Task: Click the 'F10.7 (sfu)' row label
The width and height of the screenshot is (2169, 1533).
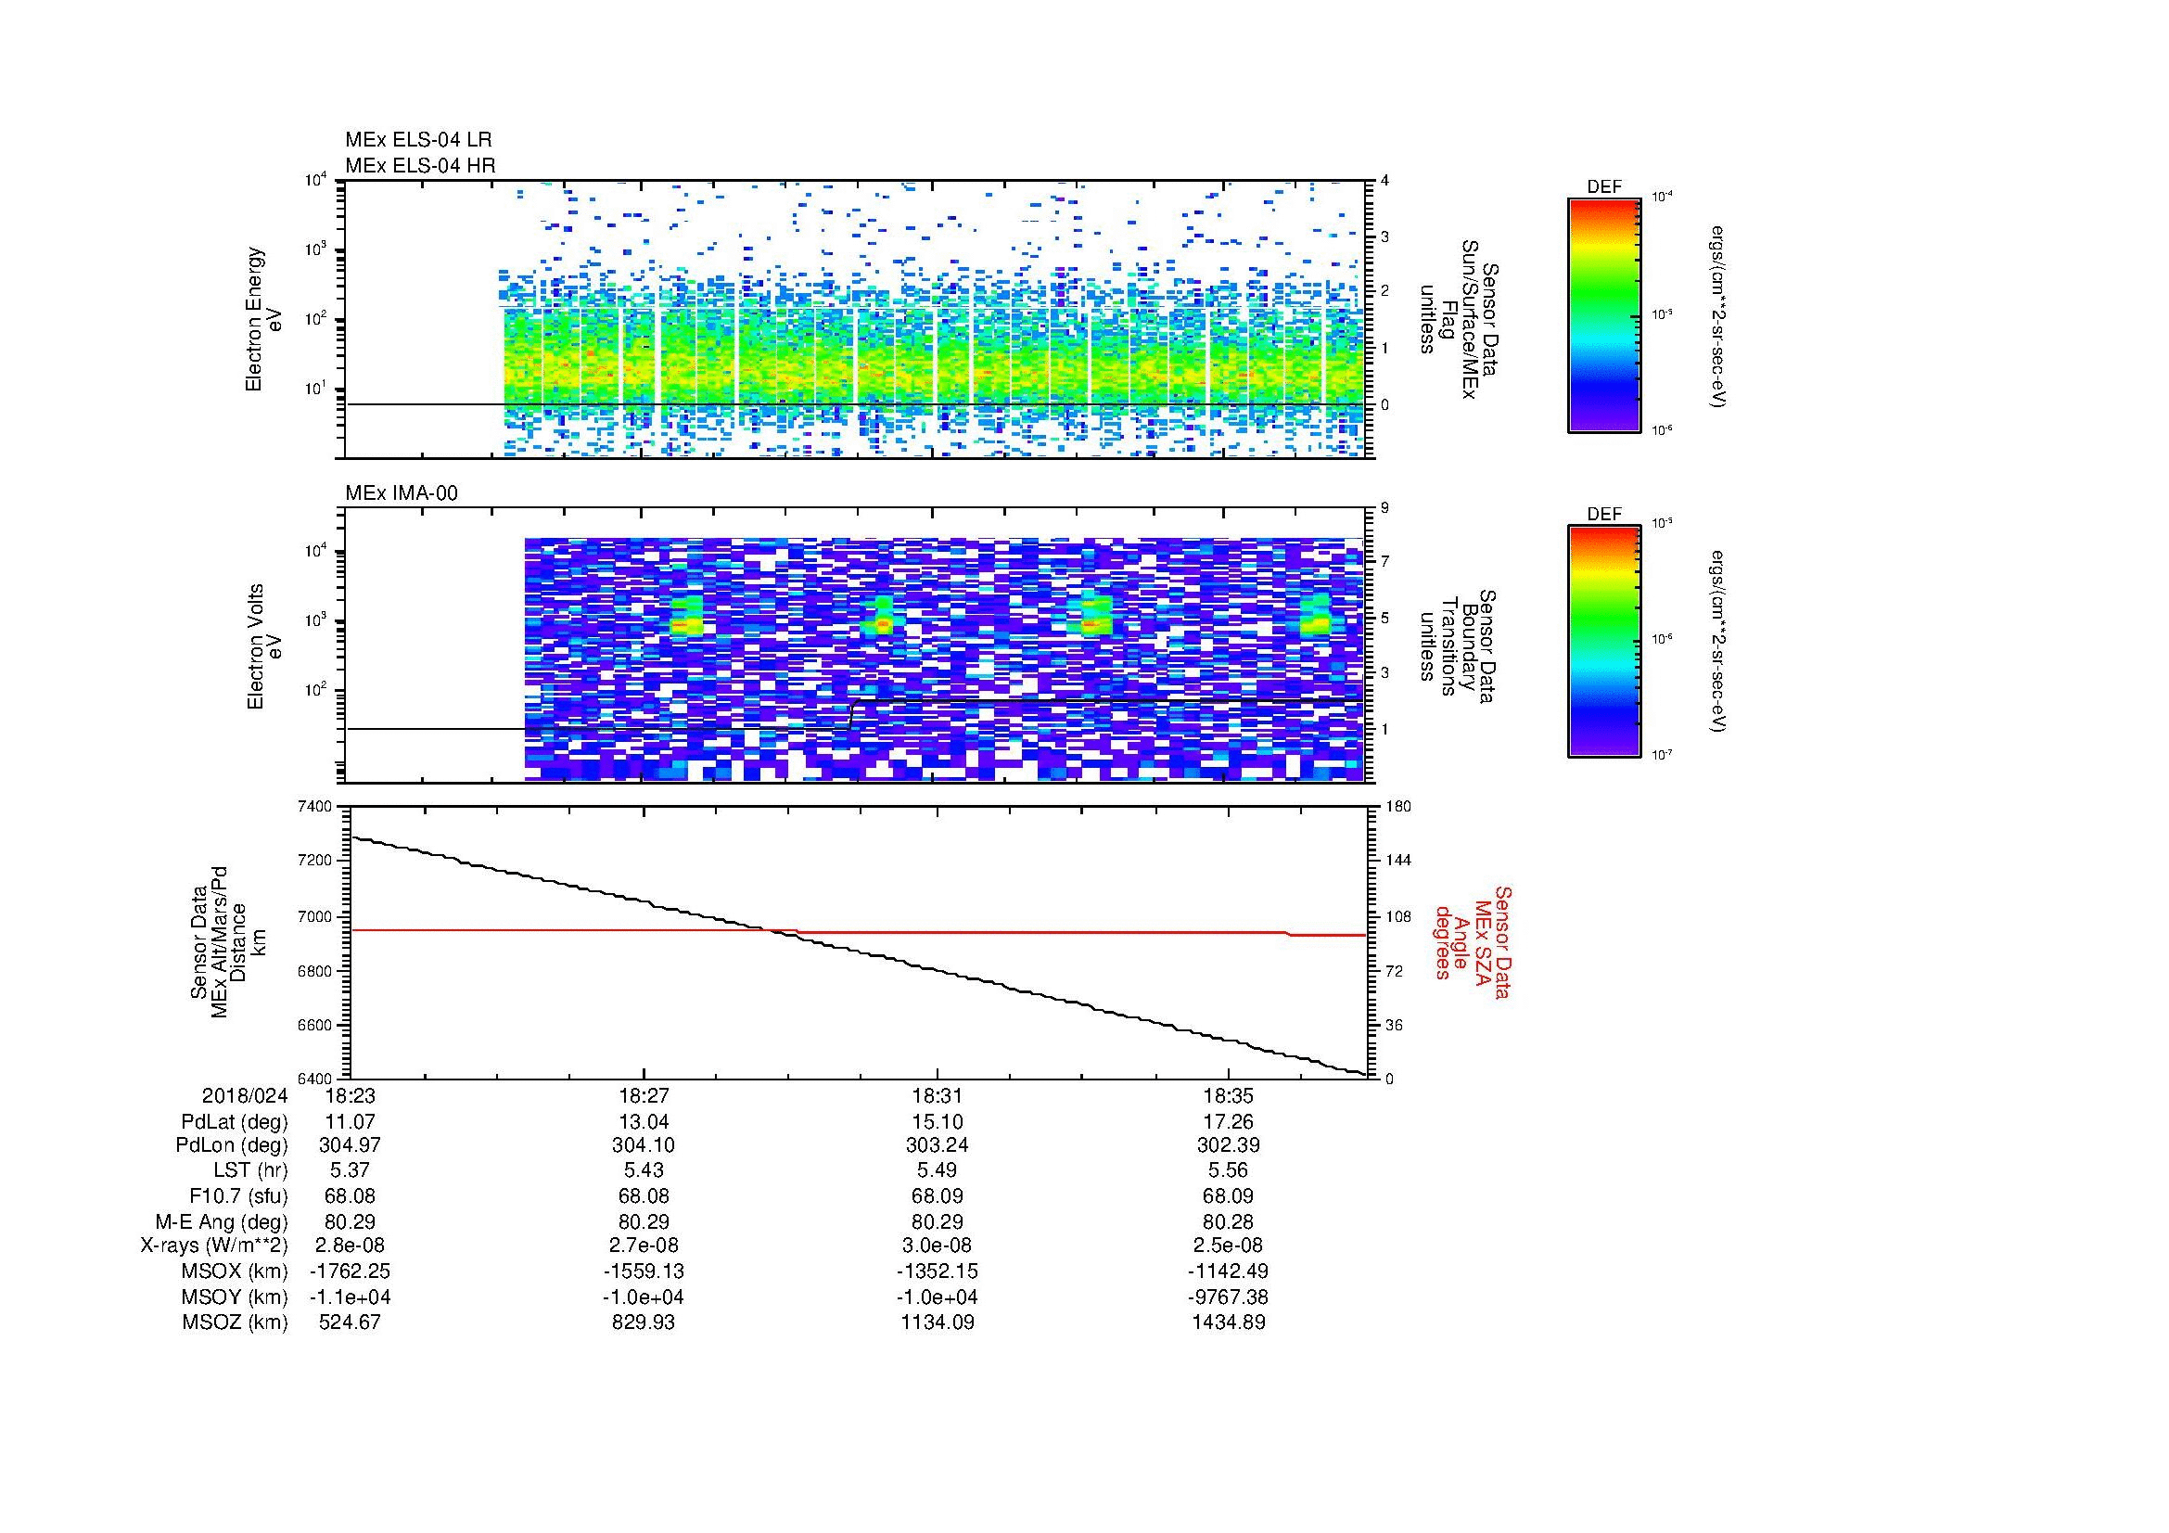Action: 238,1195
